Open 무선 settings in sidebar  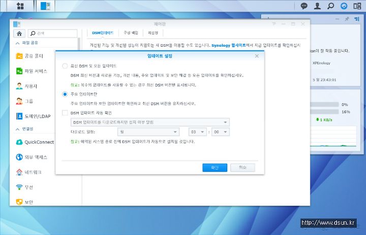tap(24, 187)
